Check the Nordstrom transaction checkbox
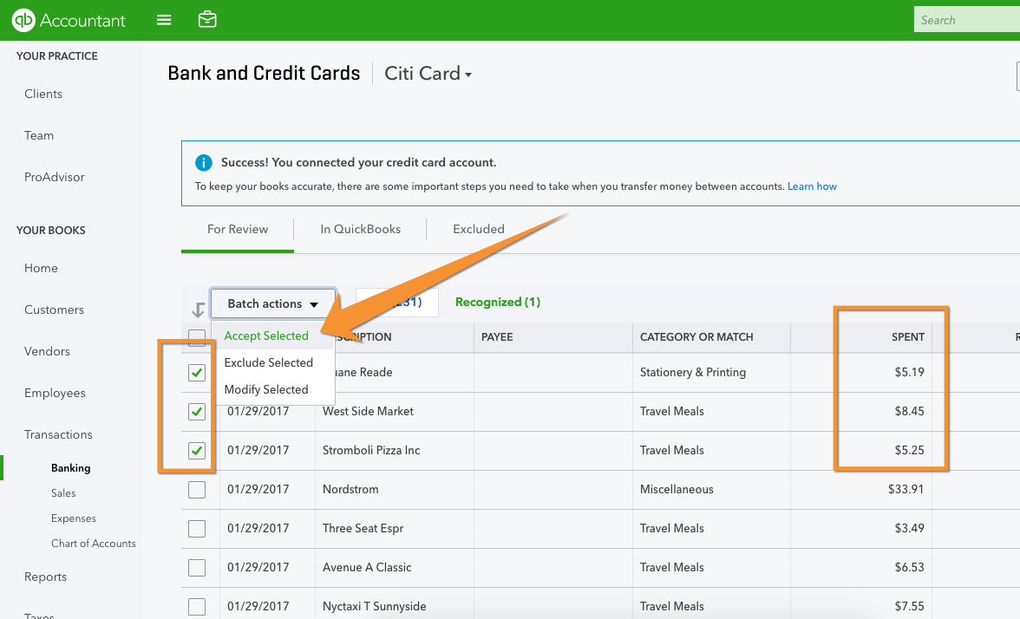The image size is (1020, 619). (x=196, y=490)
